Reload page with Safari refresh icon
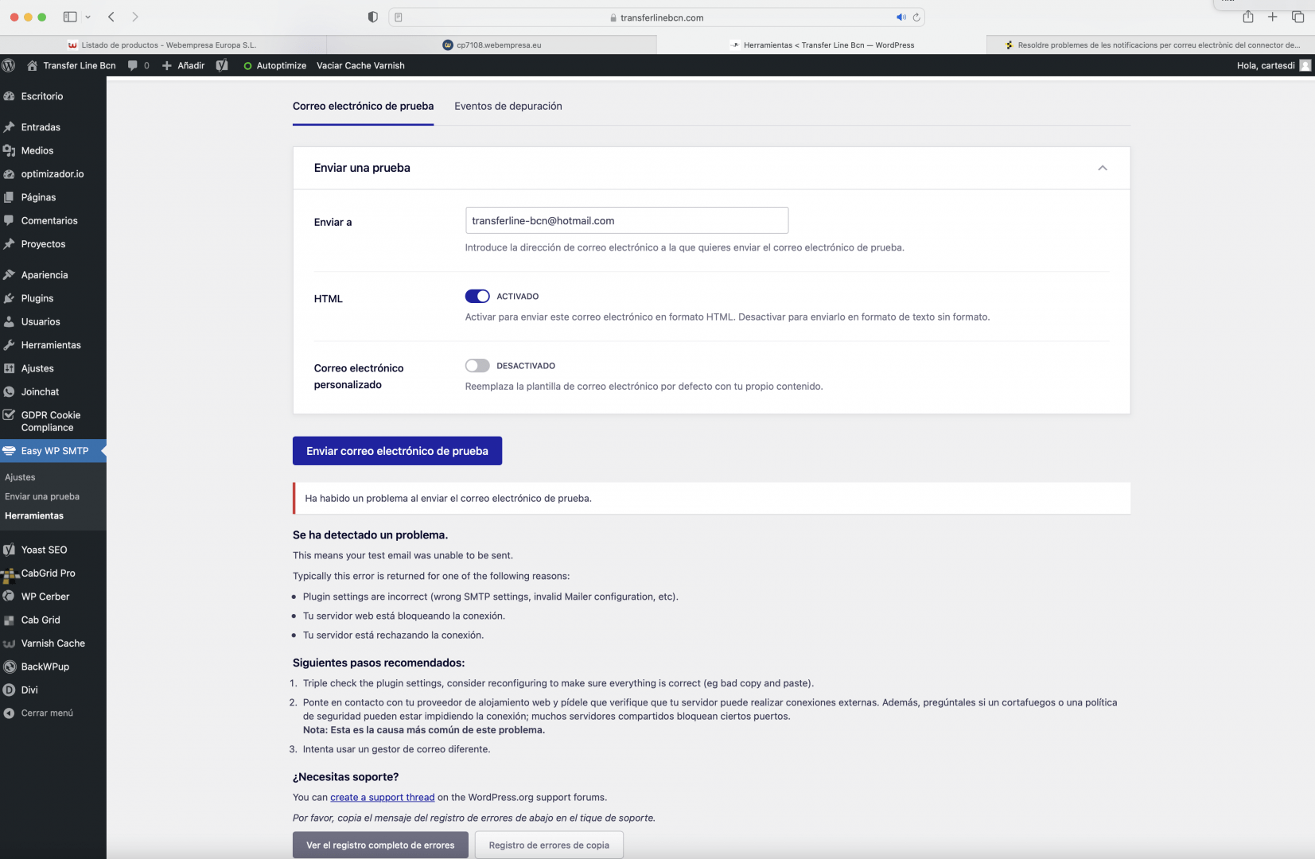1315x859 pixels. pyautogui.click(x=916, y=17)
